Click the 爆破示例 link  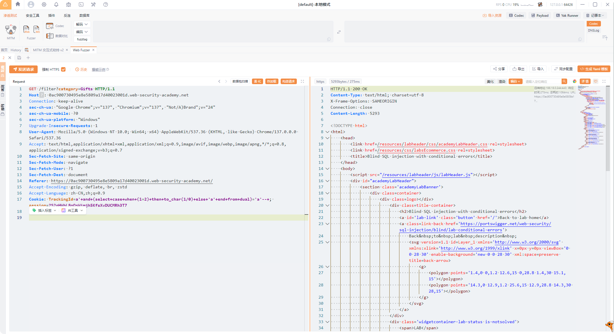tap(98, 69)
